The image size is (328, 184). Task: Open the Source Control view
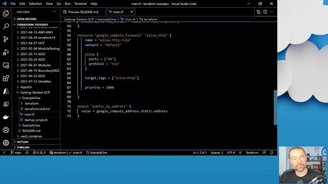tap(6, 39)
